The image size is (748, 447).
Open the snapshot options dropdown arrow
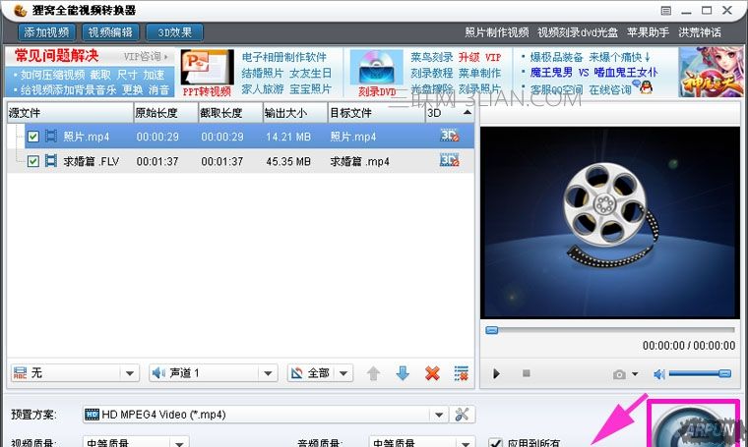pos(635,374)
